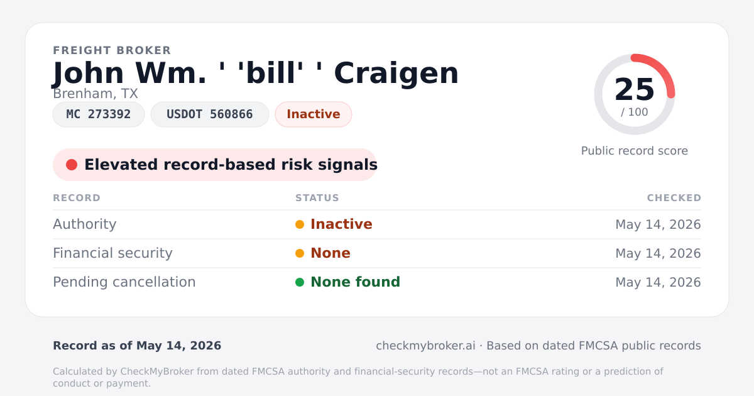Click the Brenham, TX location text

pos(96,94)
